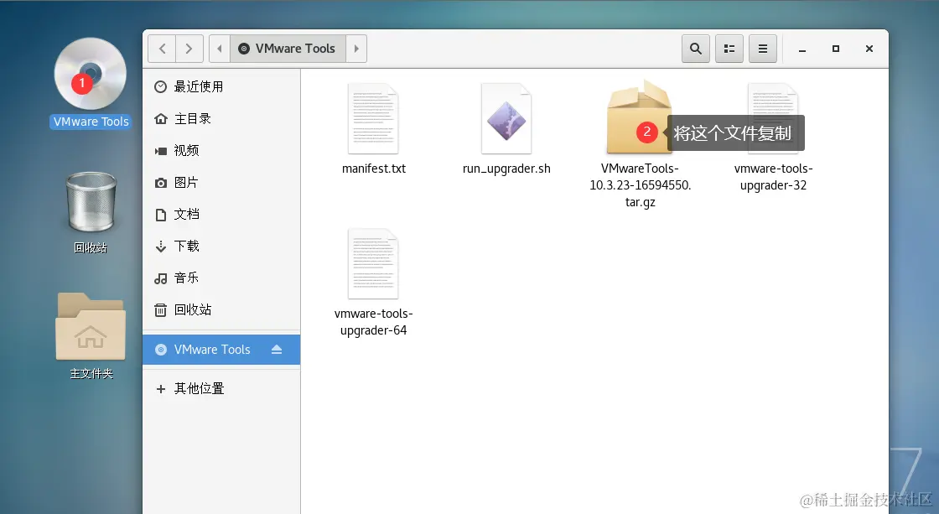The width and height of the screenshot is (939, 514).
Task: Select the run_upgrader.sh script icon
Action: click(506, 118)
